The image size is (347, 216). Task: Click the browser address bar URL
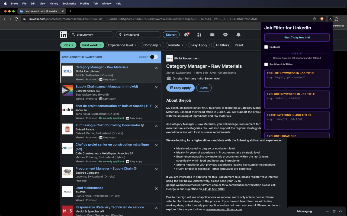pyautogui.click(x=143, y=19)
